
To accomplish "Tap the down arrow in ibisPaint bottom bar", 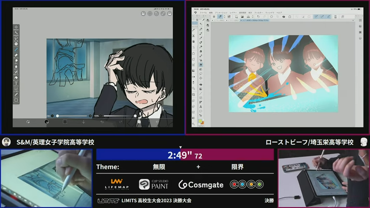I will click(x=84, y=122).
